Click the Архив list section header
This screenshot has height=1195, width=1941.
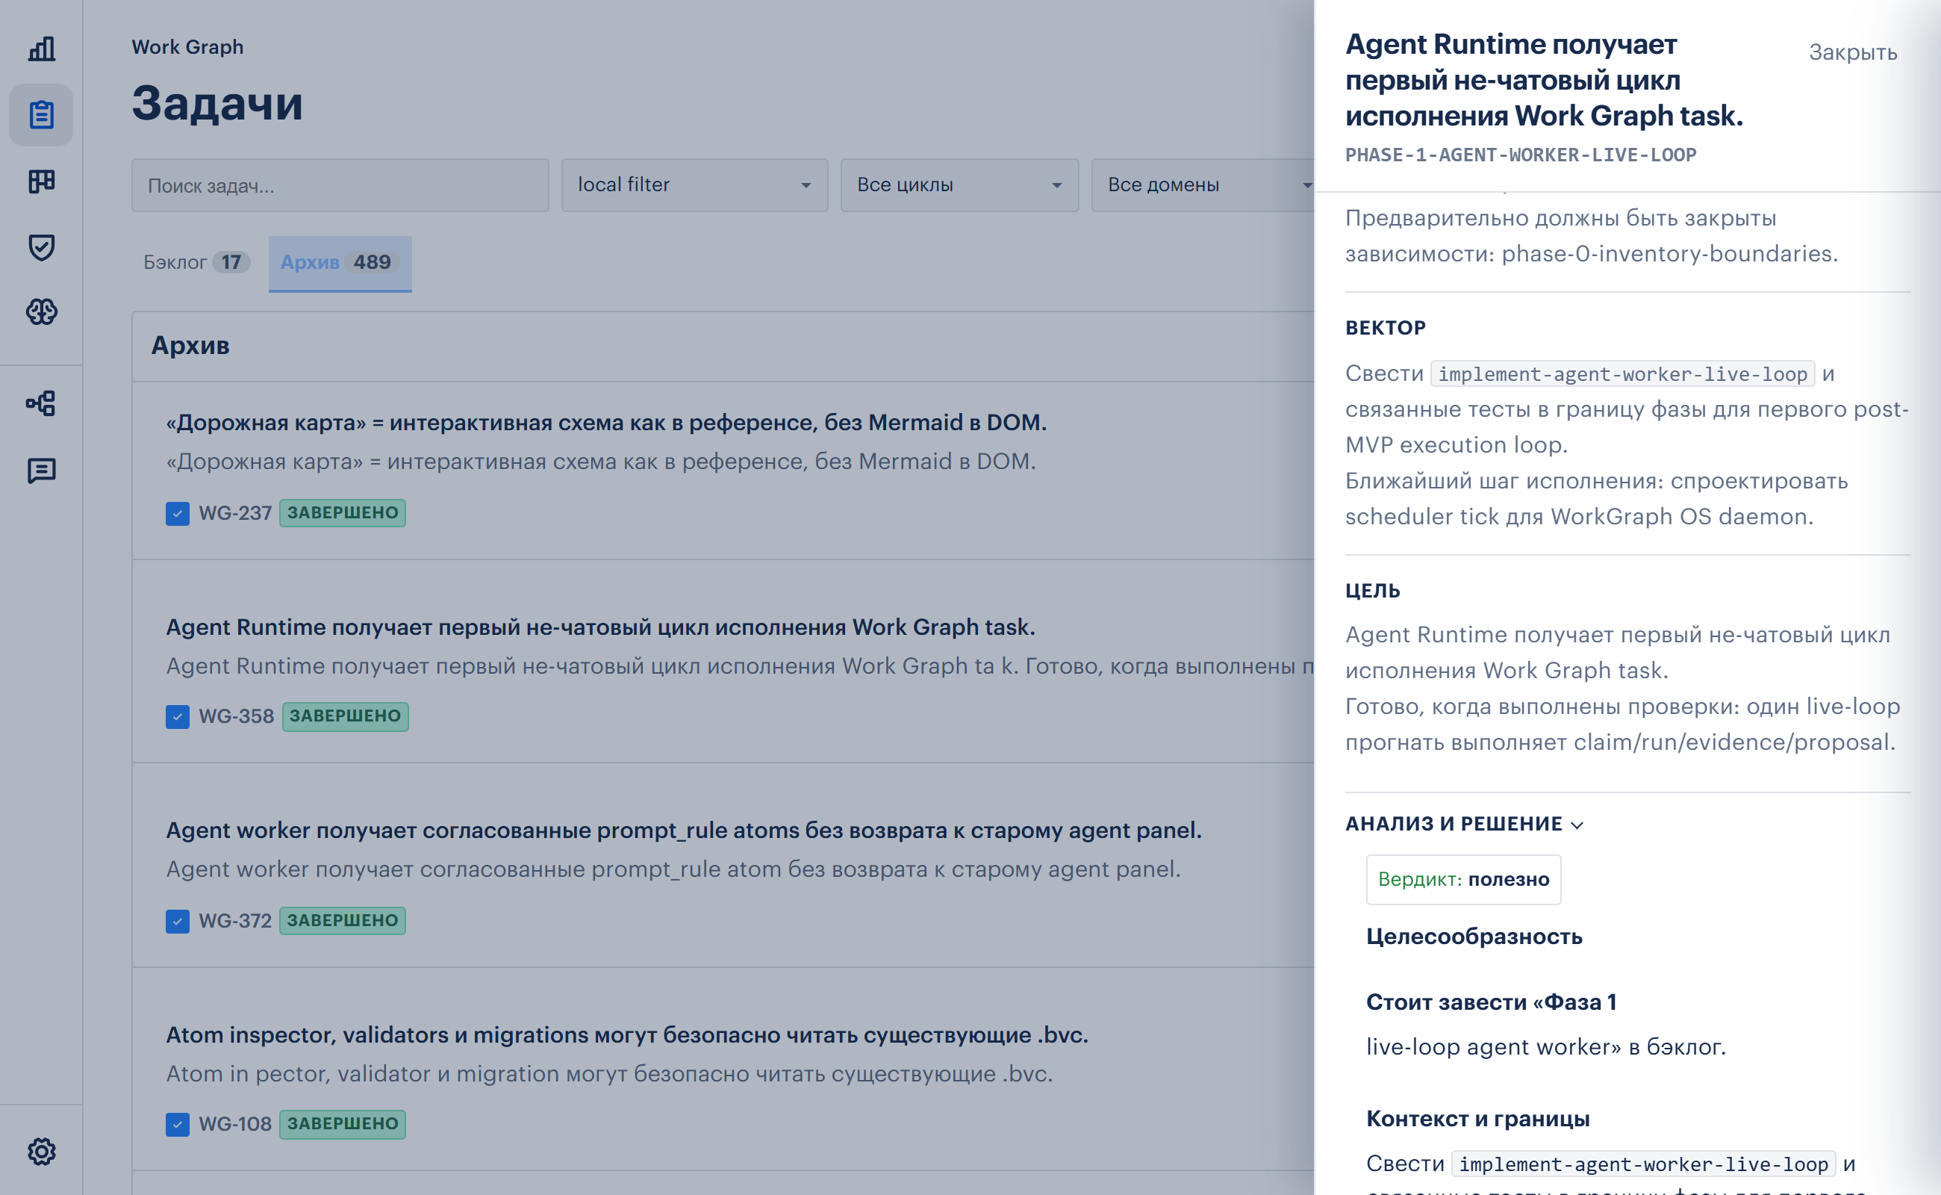pyautogui.click(x=190, y=345)
